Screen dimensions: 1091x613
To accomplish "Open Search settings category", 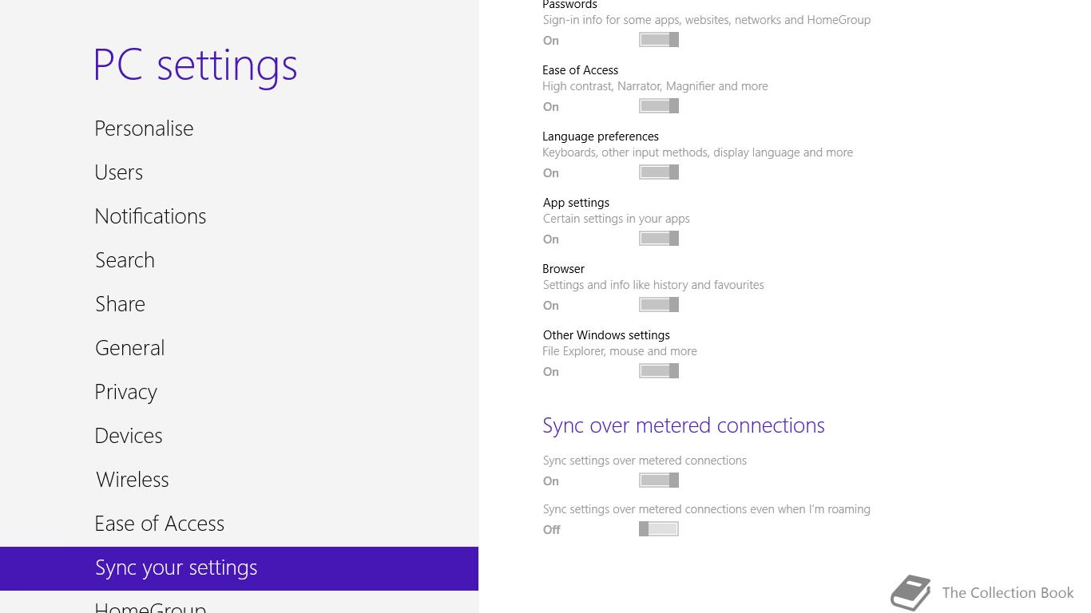I will pos(125,260).
